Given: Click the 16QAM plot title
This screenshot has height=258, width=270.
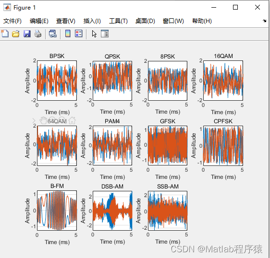Looking at the screenshot, I should pos(223,56).
